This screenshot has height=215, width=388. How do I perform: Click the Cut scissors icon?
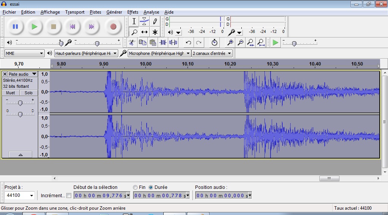click(x=132, y=42)
